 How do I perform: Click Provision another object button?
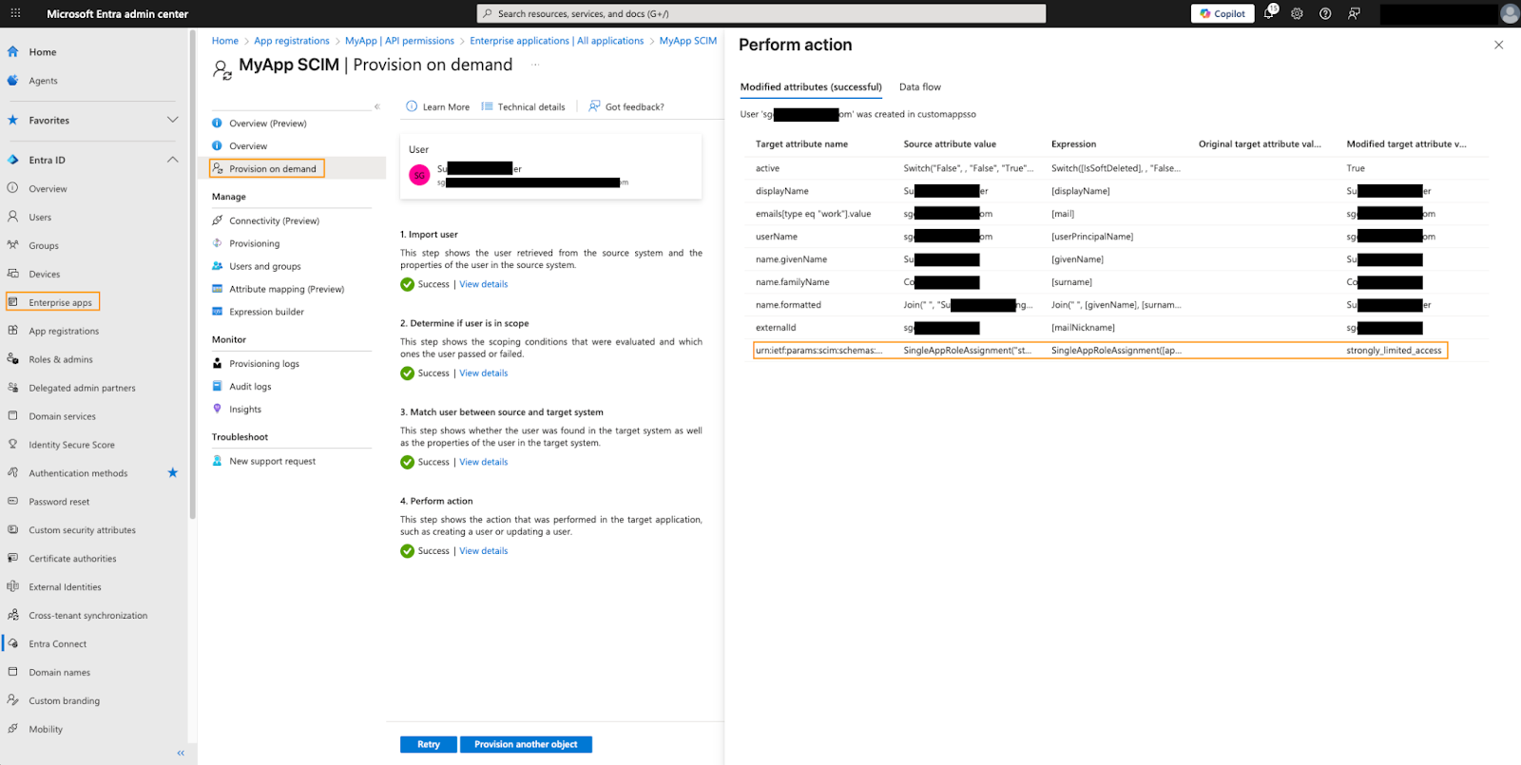pyautogui.click(x=526, y=745)
